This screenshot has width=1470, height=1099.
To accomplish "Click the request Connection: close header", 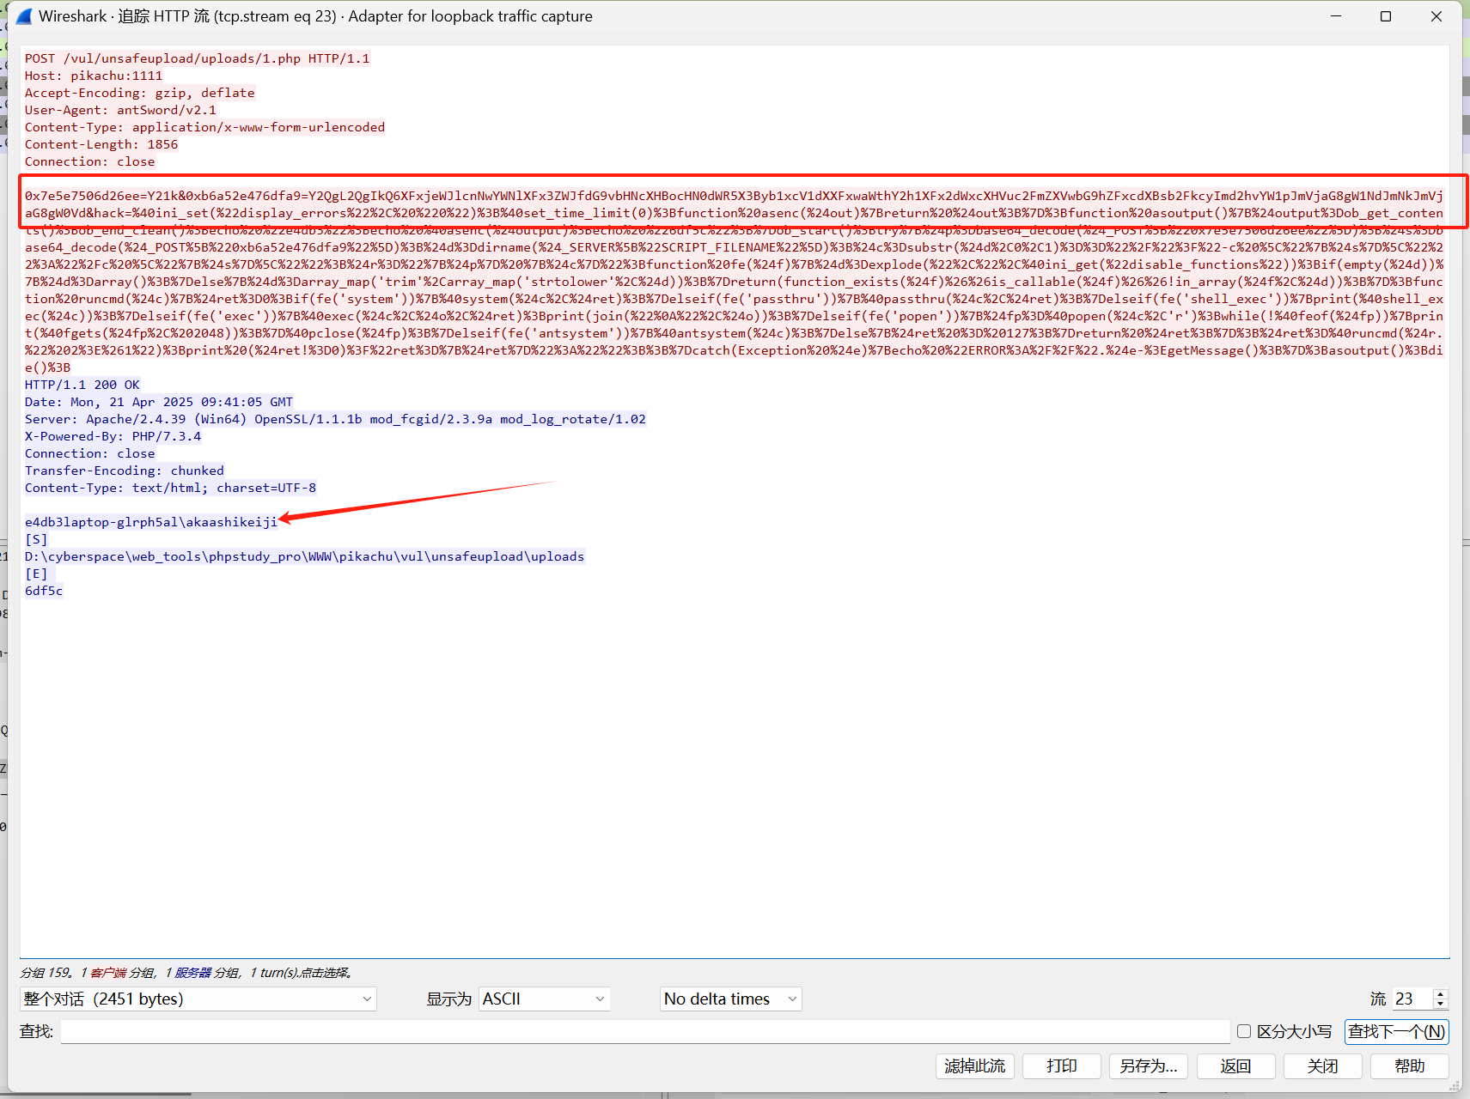I will 89,161.
